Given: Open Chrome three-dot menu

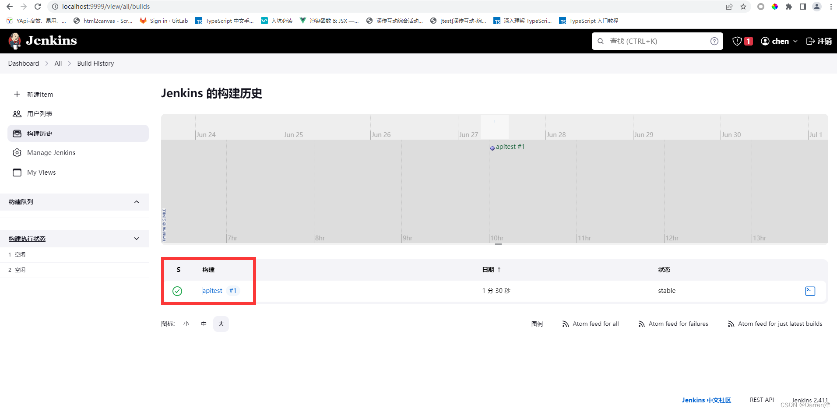Looking at the screenshot, I should pos(831,7).
